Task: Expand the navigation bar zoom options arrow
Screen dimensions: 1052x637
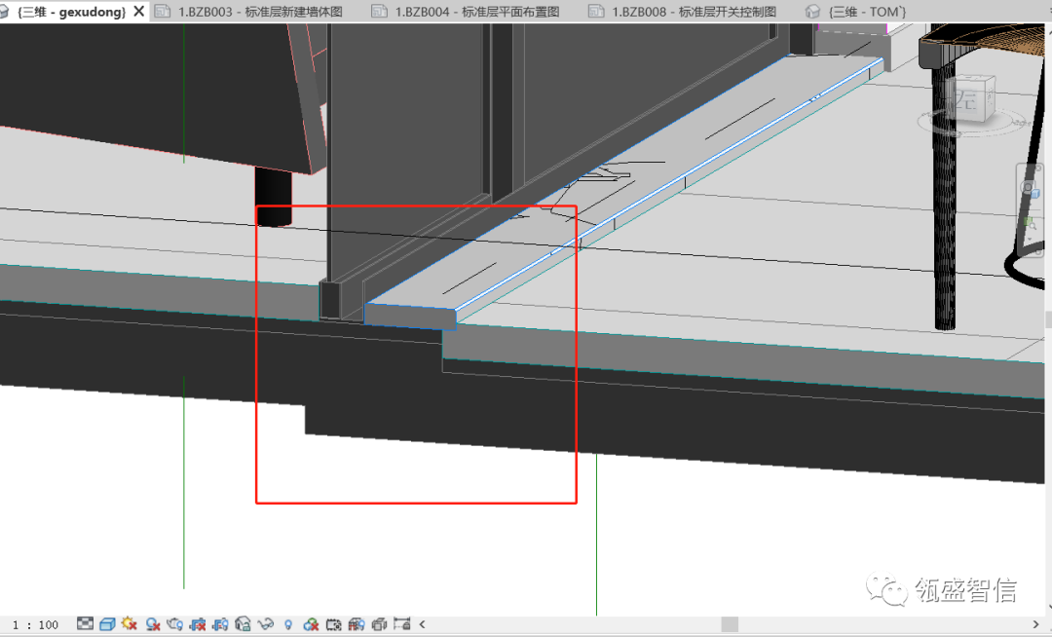Action: (1030, 239)
